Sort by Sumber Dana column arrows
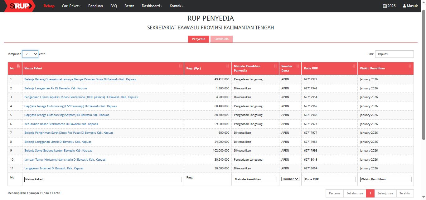This screenshot has width=426, height=200. tap(298, 66)
